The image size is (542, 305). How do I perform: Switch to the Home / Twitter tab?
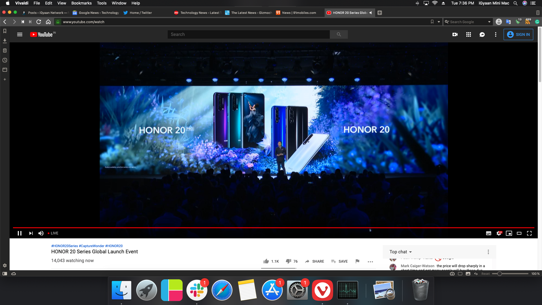[x=141, y=13]
